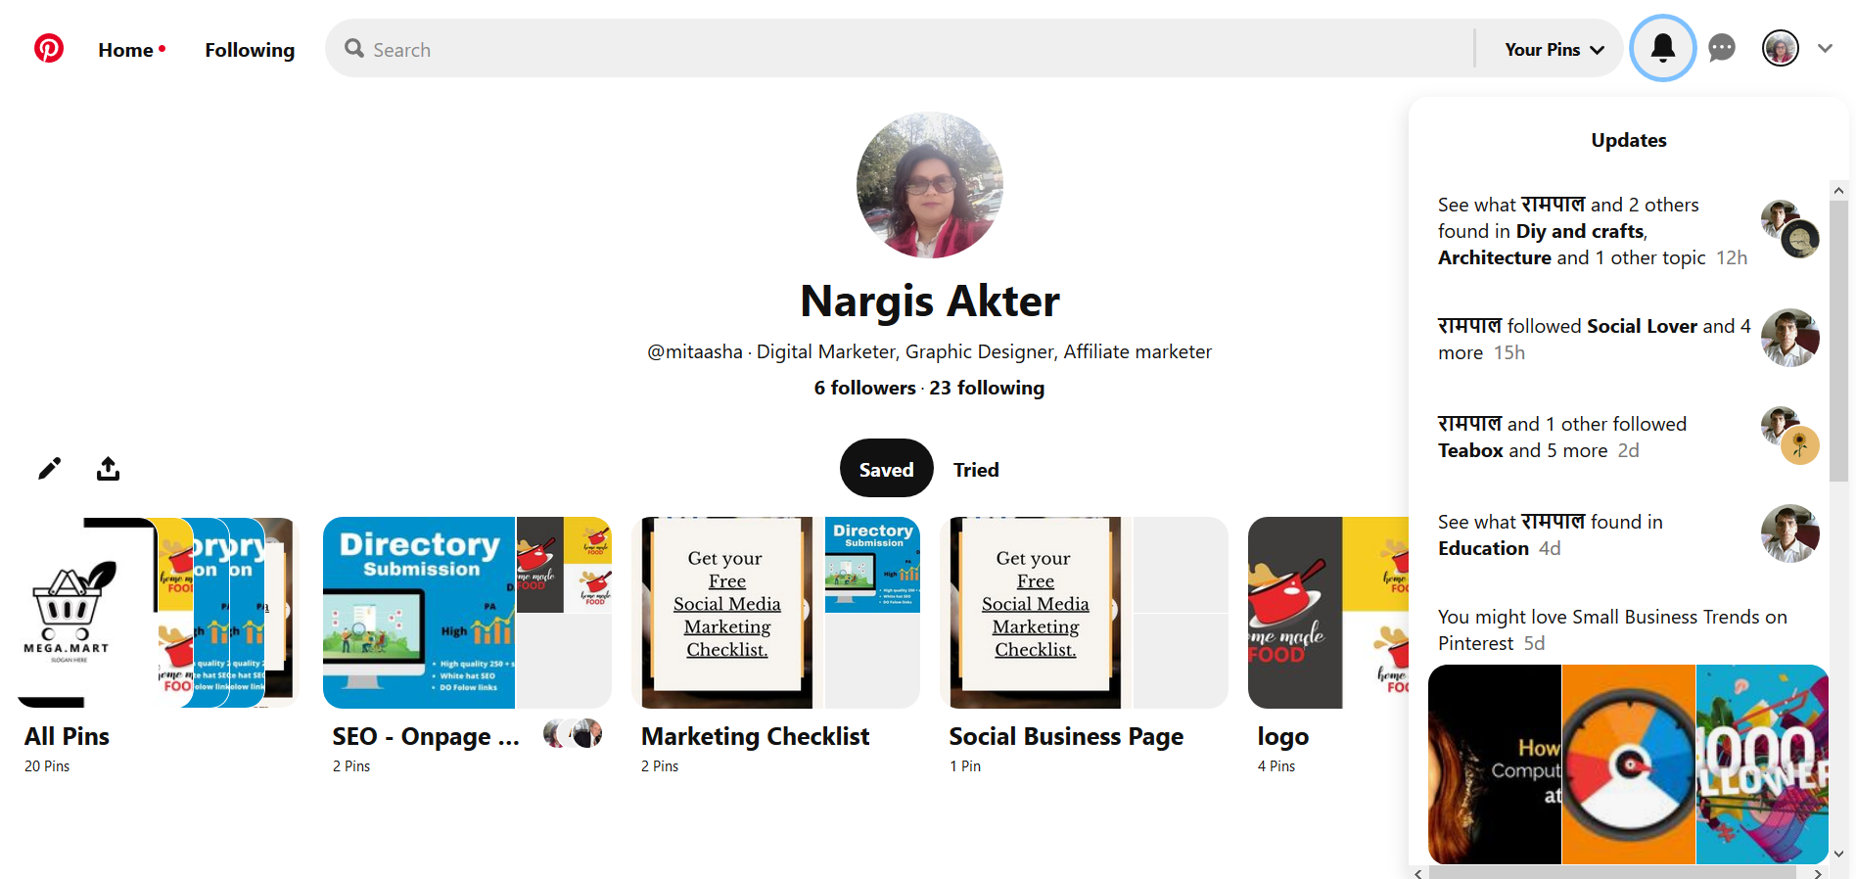This screenshot has width=1856, height=879.
Task: Switch to the Saved tab
Action: [886, 469]
